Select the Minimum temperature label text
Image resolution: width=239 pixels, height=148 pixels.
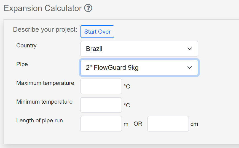click(44, 102)
